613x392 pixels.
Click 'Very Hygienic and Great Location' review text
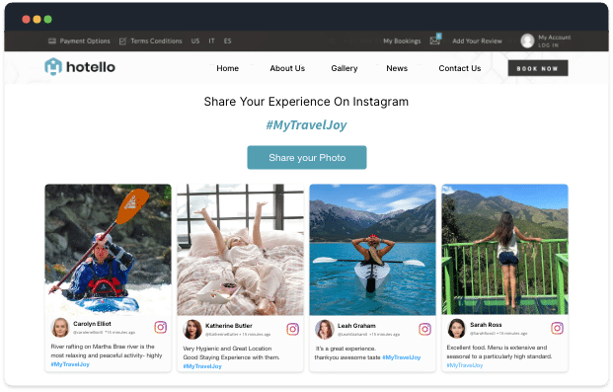click(231, 353)
